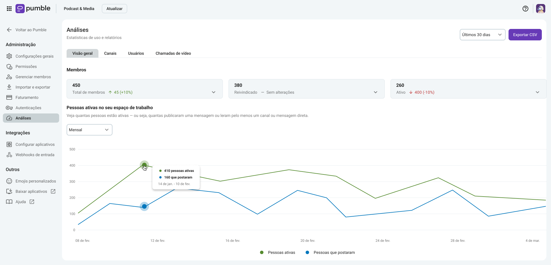Click the Webhooks de entrada icon
This screenshot has width=551, height=265.
9,155
